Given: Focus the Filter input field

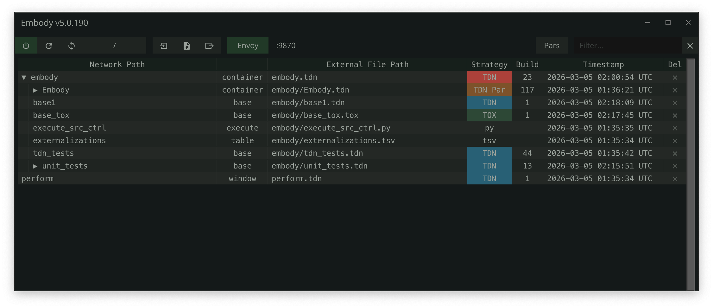Looking at the screenshot, I should pyautogui.click(x=628, y=46).
